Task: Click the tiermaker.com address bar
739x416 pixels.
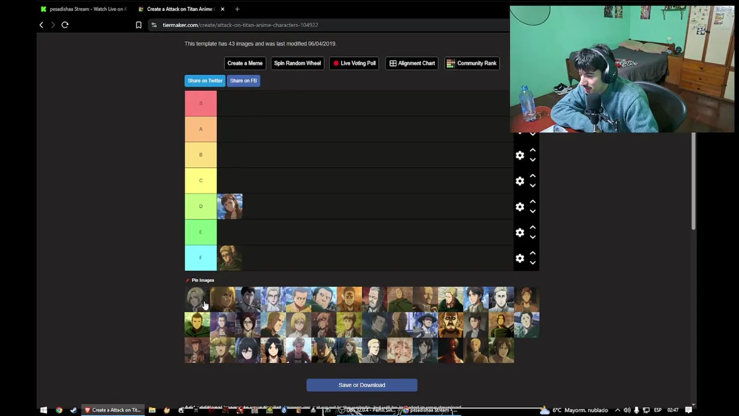Action: coord(329,25)
